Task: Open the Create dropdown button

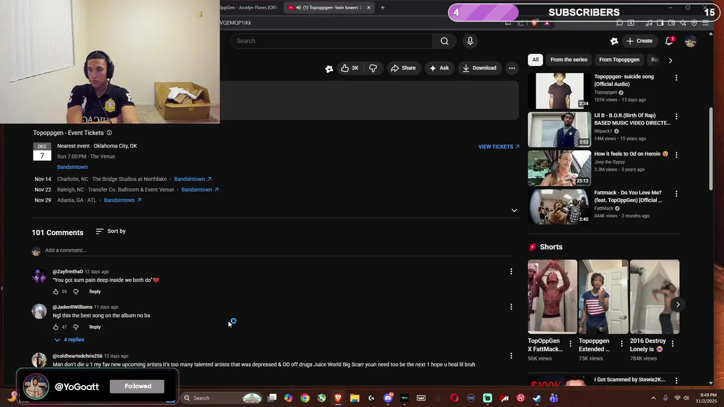Action: [x=639, y=41]
